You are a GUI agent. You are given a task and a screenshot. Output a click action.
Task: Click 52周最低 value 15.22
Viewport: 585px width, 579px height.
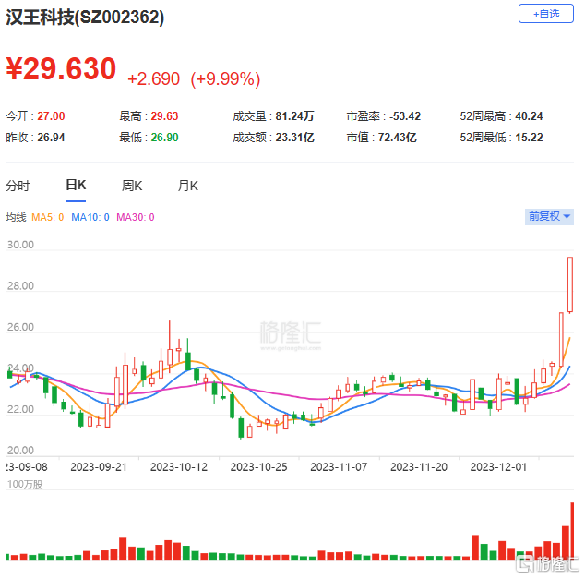click(529, 138)
